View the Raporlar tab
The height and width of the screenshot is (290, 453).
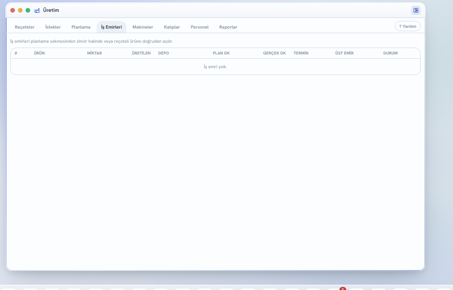point(228,27)
